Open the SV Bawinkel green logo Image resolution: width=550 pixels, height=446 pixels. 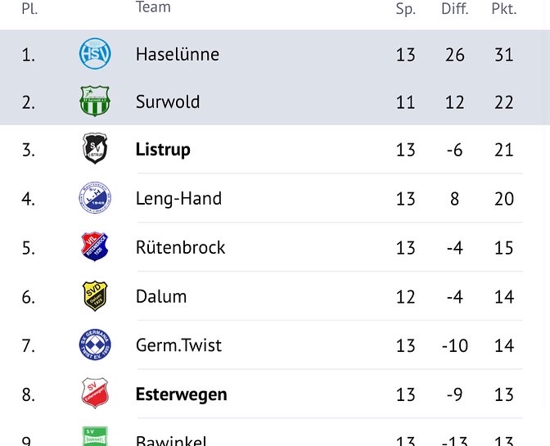point(95,436)
